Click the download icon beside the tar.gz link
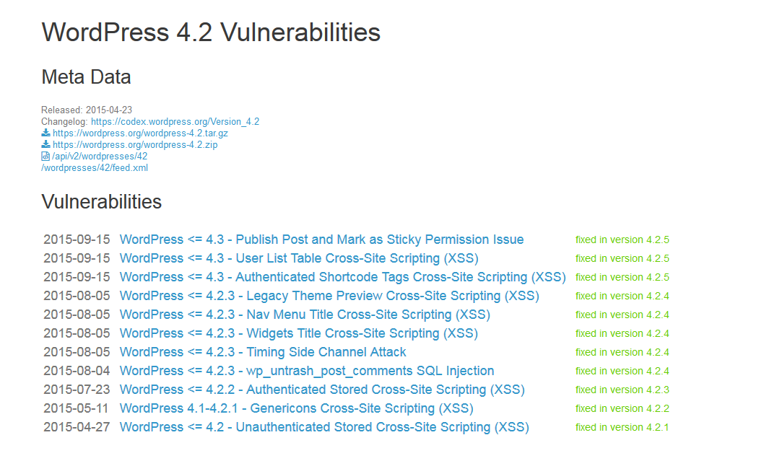The width and height of the screenshot is (777, 461). [x=45, y=133]
